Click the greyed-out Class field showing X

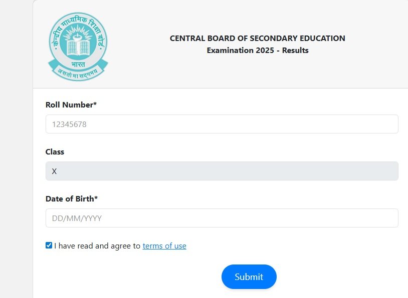pos(222,171)
